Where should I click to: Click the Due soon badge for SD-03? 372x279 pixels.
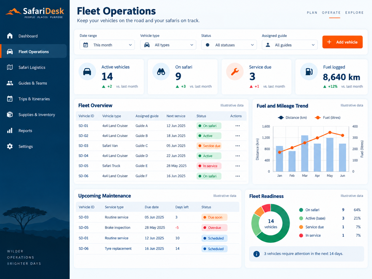(214, 217)
